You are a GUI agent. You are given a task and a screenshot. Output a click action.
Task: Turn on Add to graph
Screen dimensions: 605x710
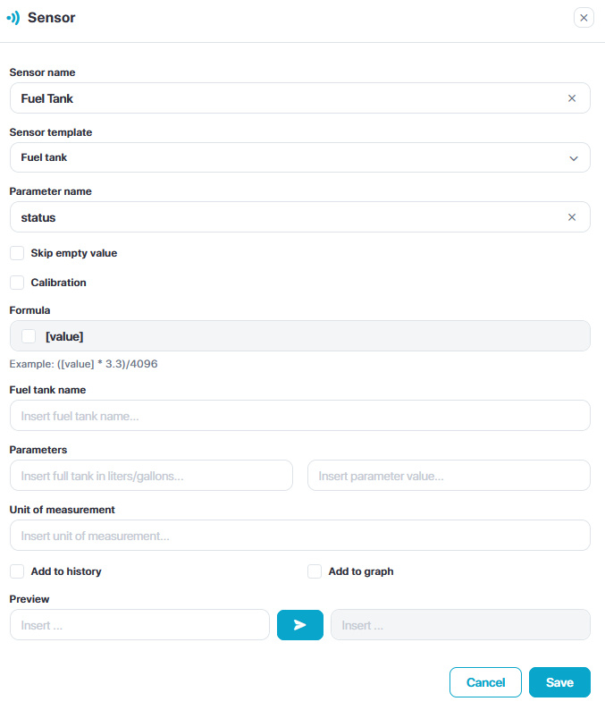coord(315,571)
